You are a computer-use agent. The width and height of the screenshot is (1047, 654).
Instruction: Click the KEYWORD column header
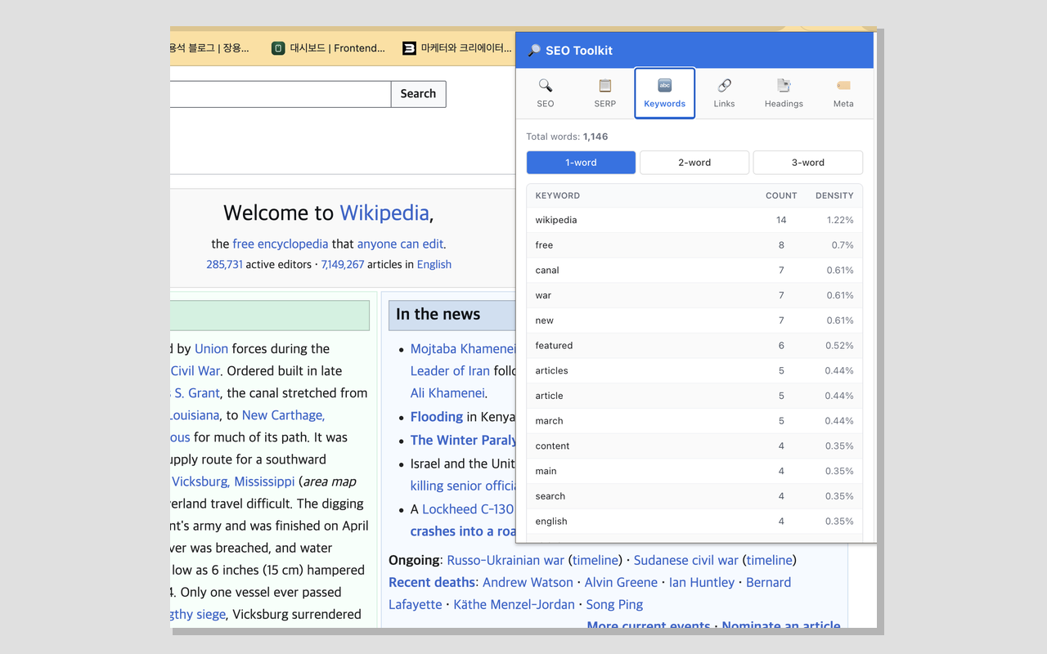(x=558, y=195)
